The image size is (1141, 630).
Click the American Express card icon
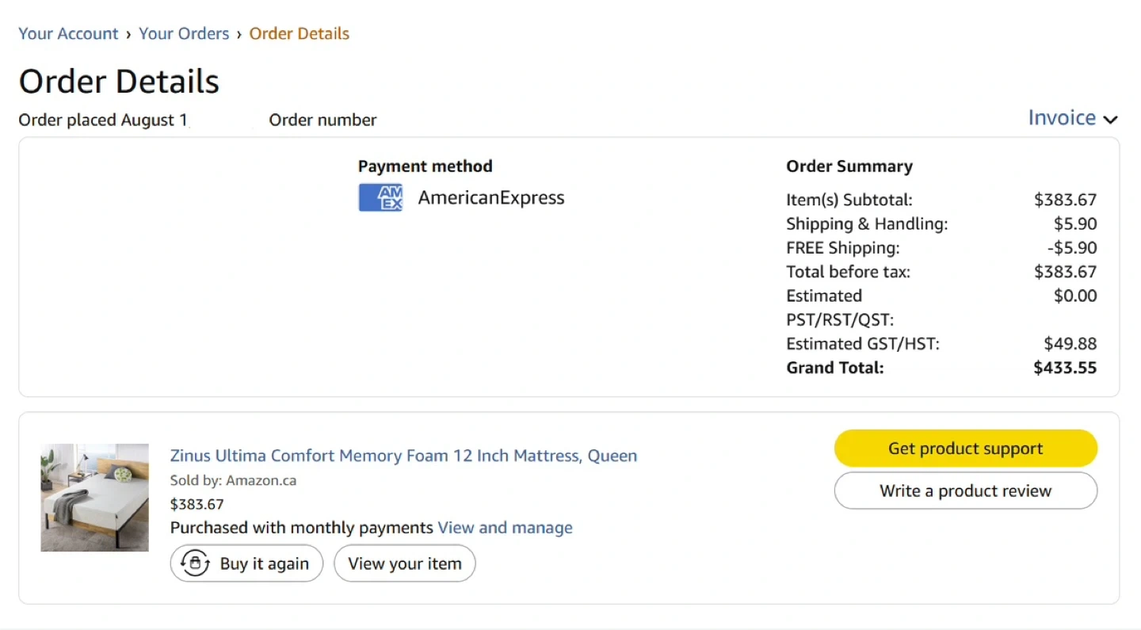(x=380, y=197)
